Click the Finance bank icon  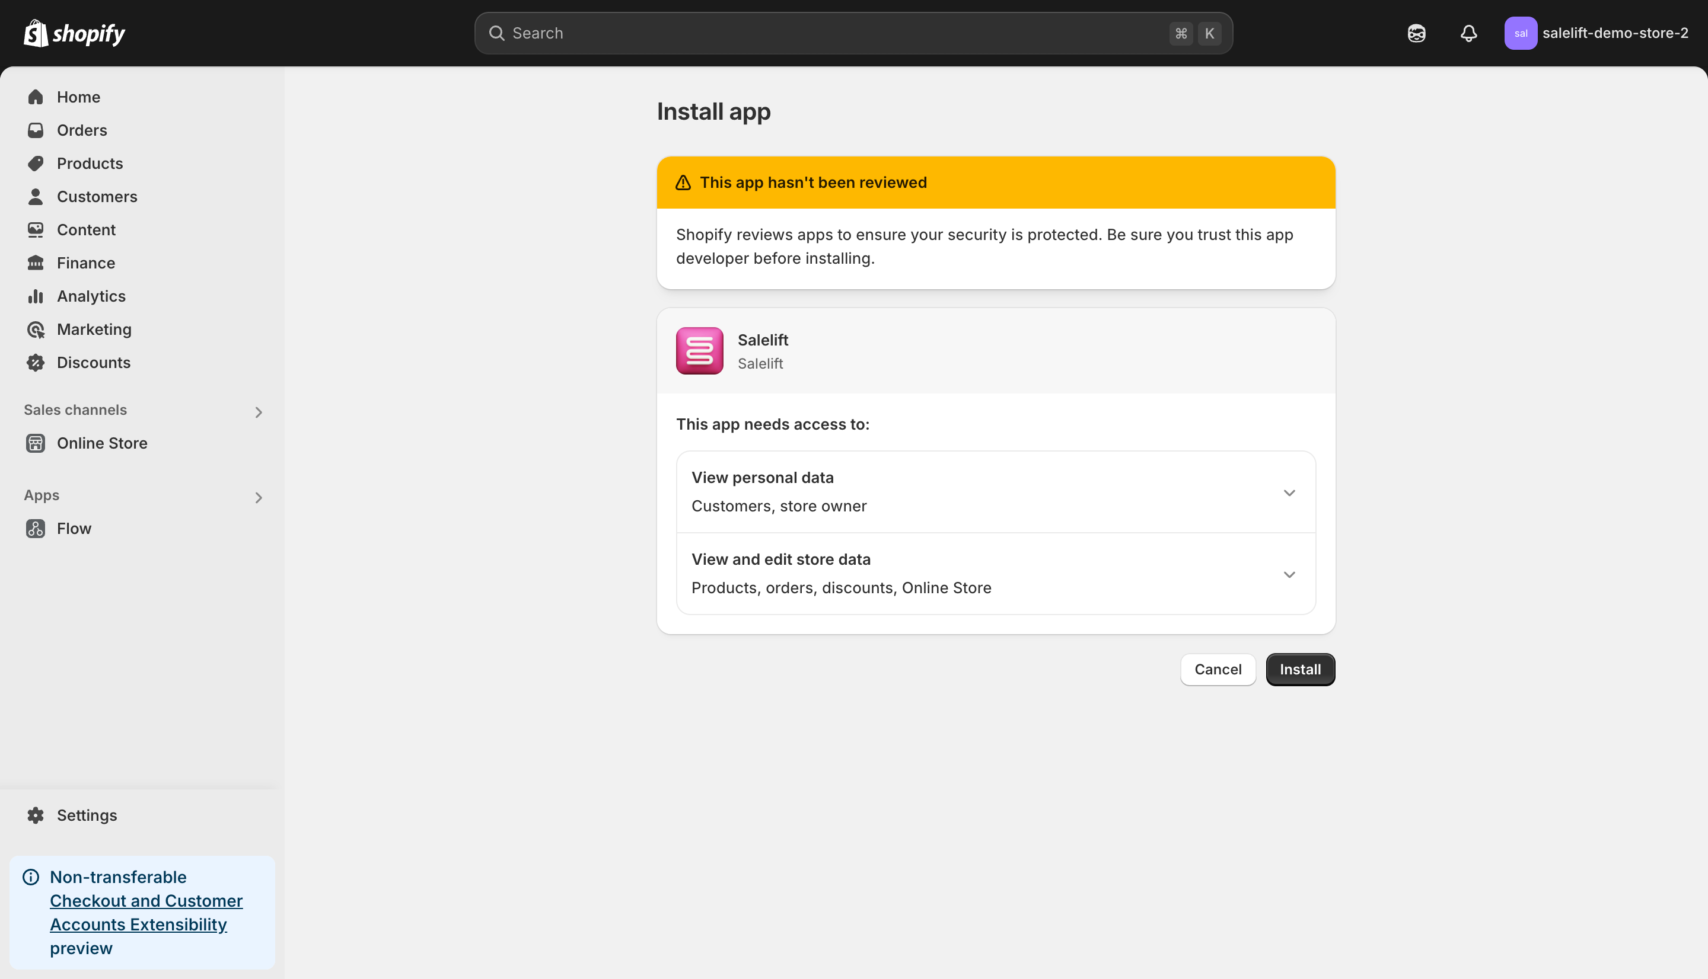click(x=36, y=263)
